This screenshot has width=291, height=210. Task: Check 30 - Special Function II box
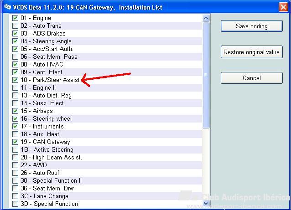coord(15,180)
